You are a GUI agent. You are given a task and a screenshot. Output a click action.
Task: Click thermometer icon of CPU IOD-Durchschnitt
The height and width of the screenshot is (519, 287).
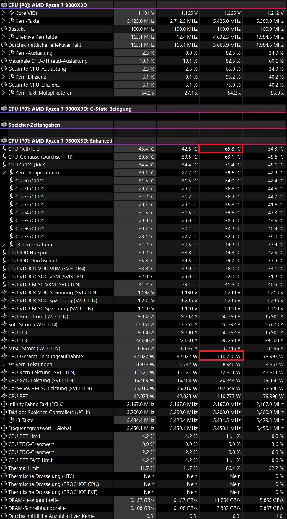click(x=4, y=261)
